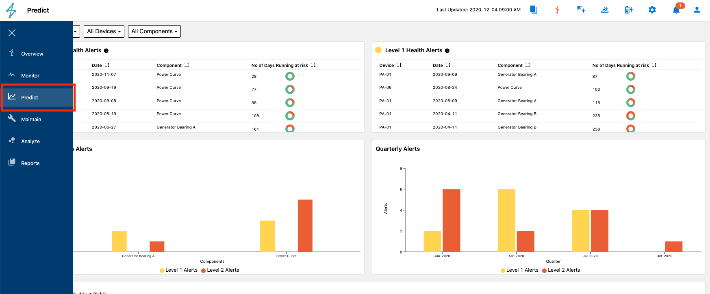Select the Predict sidebar item
Image resolution: width=710 pixels, height=294 pixels.
pyautogui.click(x=38, y=97)
